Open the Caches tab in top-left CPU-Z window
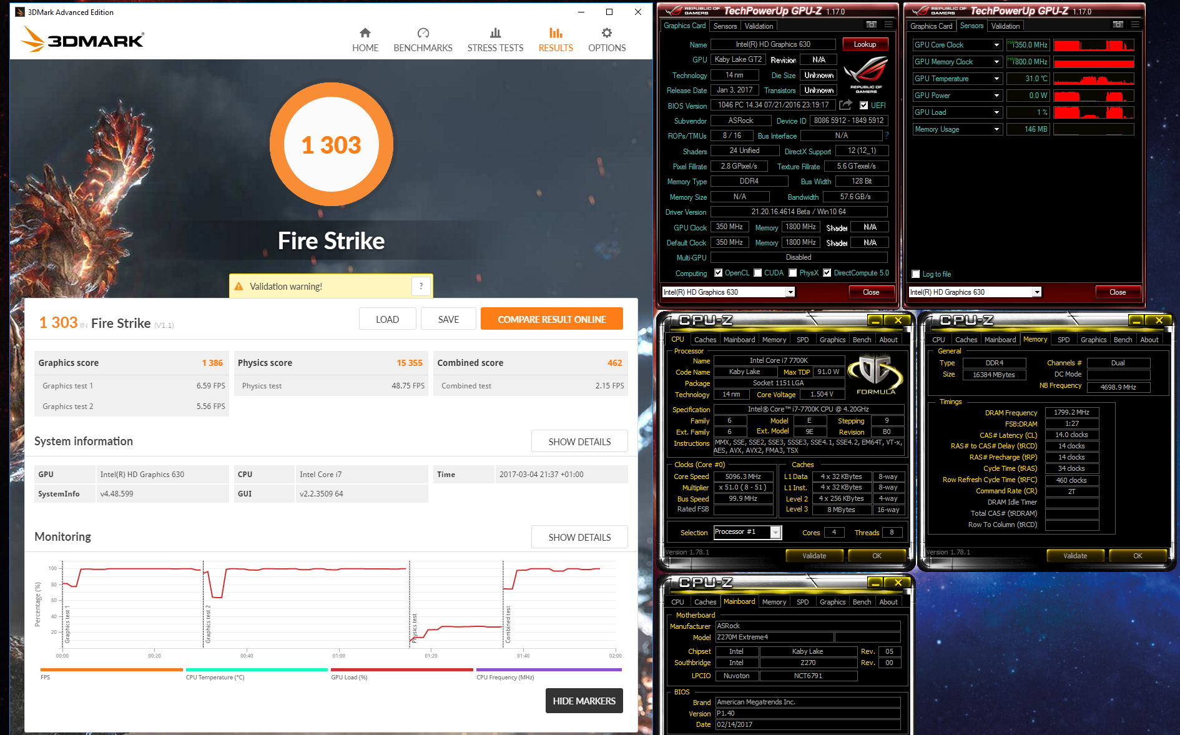 click(x=706, y=340)
